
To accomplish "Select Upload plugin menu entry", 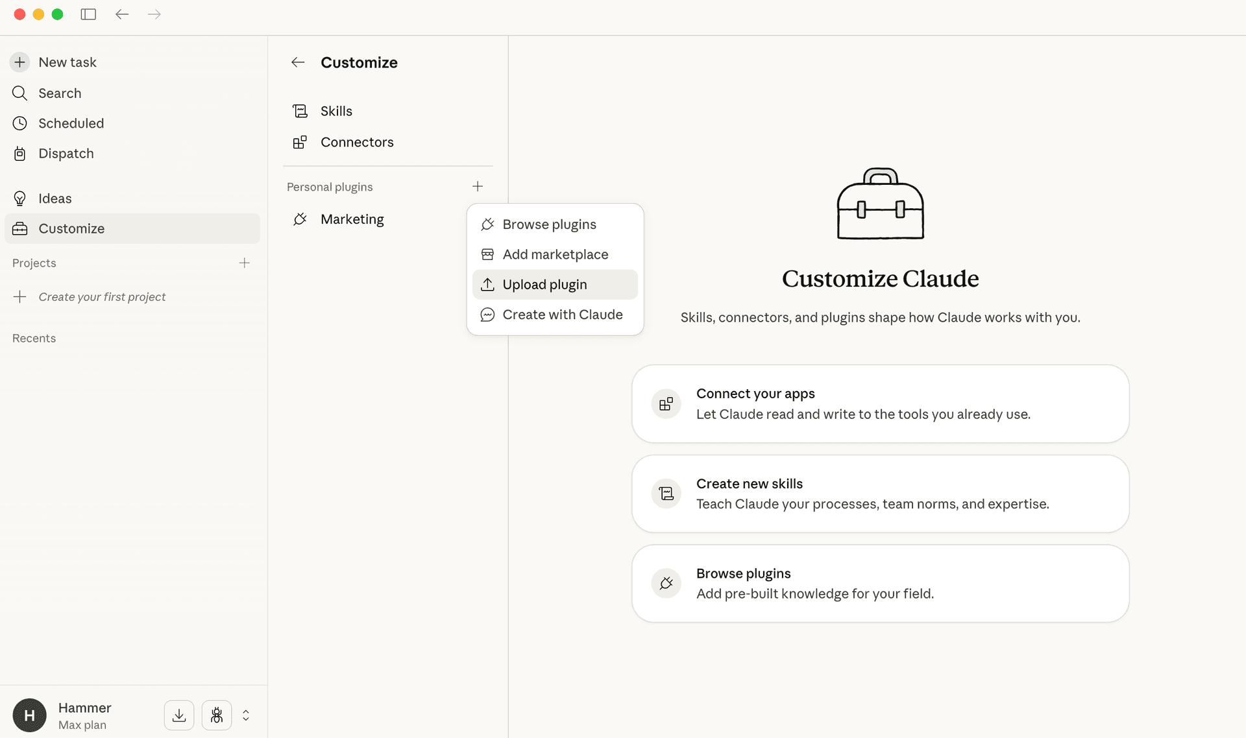I will click(555, 285).
